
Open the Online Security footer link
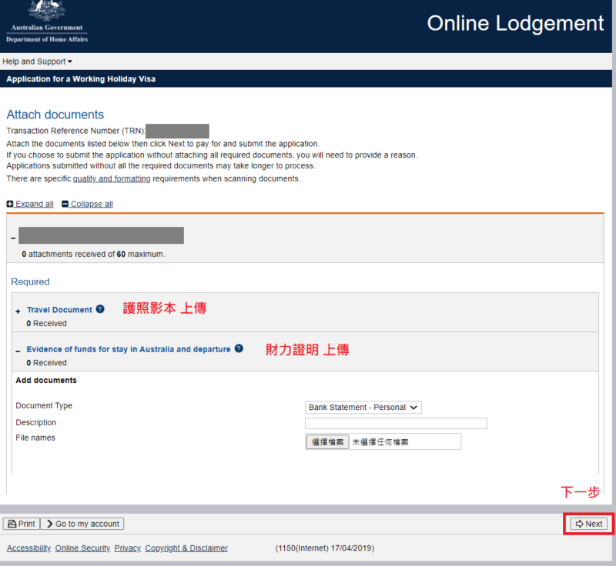(82, 548)
